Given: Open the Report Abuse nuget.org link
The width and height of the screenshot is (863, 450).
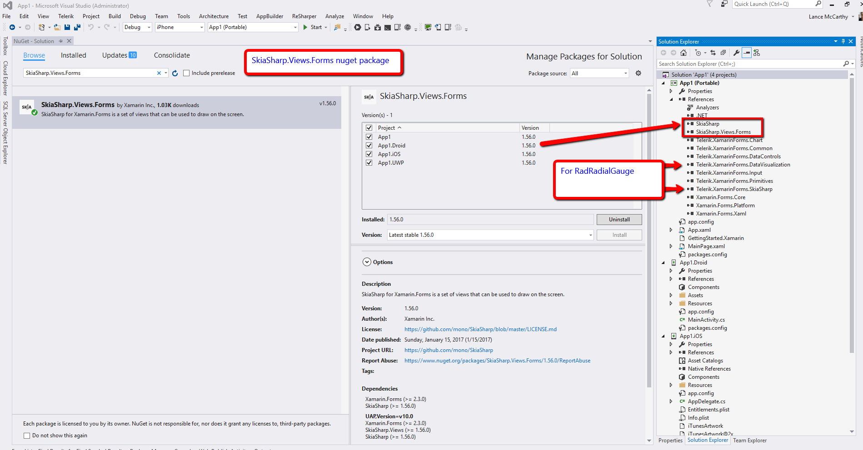Looking at the screenshot, I should tap(498, 361).
